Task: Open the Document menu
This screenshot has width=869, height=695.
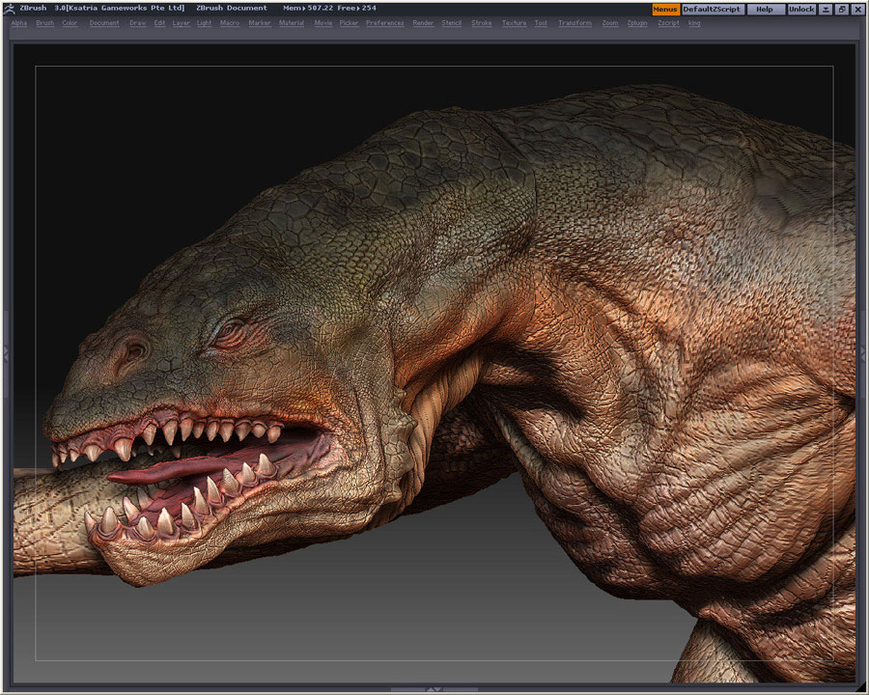Action: click(104, 23)
